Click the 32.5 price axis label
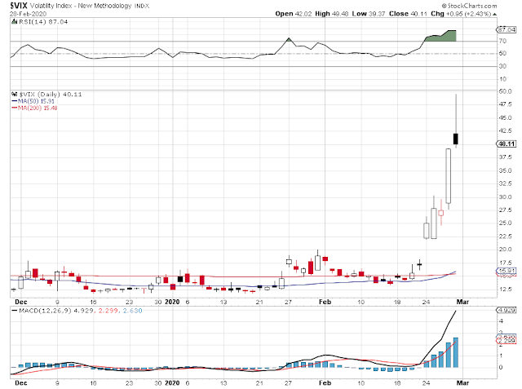 click(505, 183)
